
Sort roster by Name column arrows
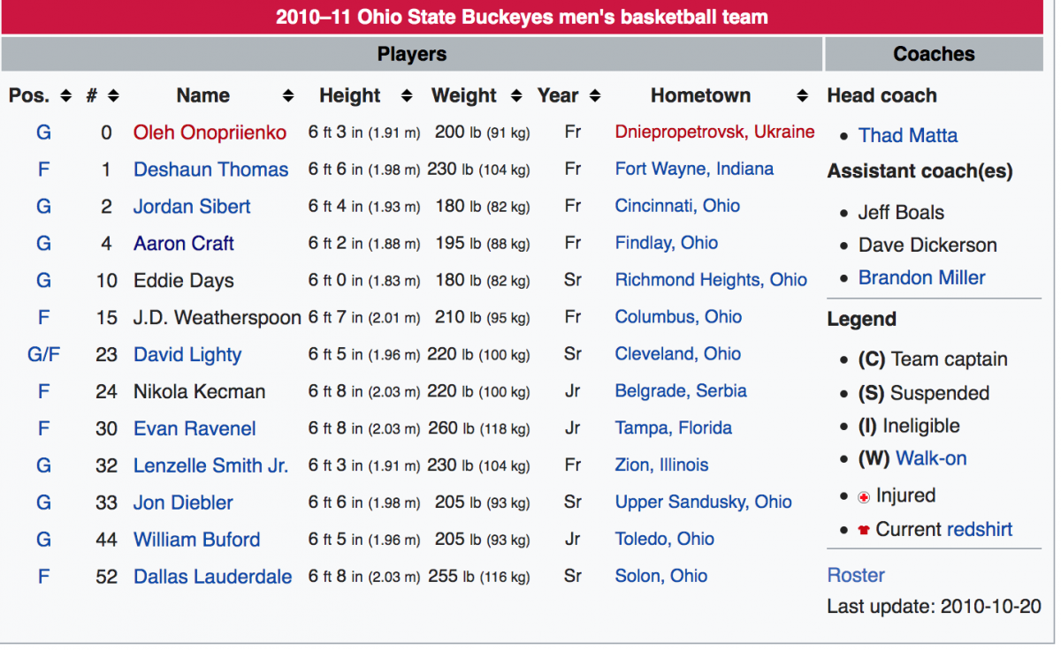288,96
